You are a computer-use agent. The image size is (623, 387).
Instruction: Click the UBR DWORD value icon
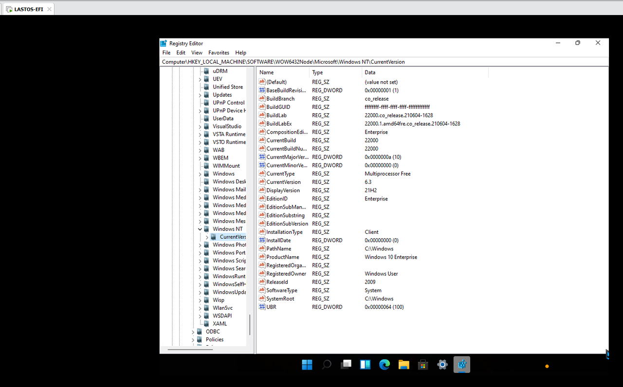click(x=262, y=307)
